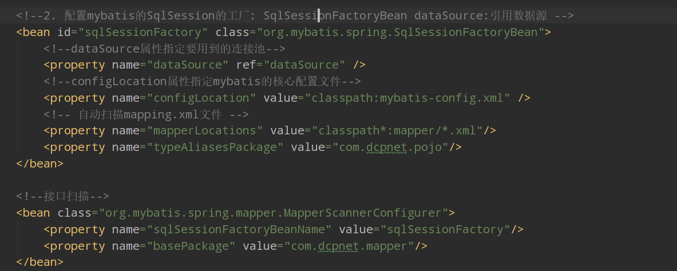Click the configLocation属性 comment line
Viewport: 677px width, 271px height.
tap(202, 82)
